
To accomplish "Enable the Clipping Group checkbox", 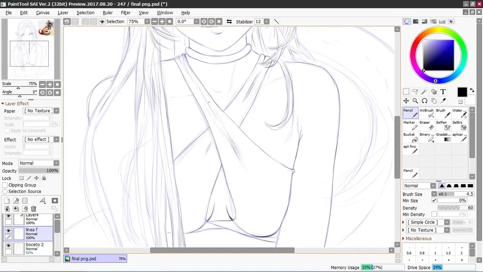I will pos(5,185).
